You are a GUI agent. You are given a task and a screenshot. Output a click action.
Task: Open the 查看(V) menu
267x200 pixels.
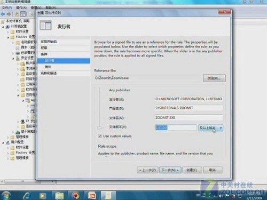click(x=36, y=7)
